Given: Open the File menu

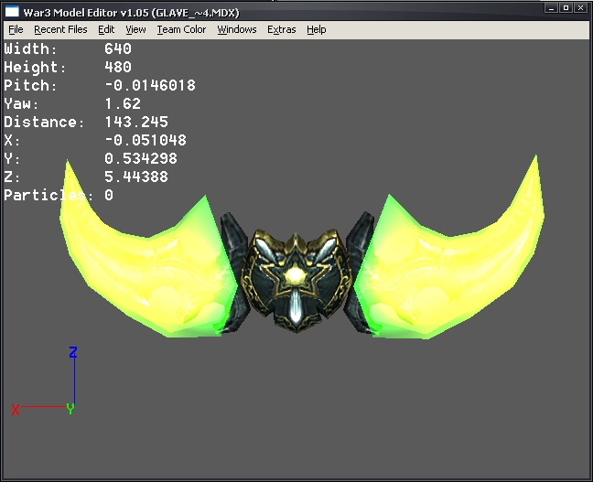Looking at the screenshot, I should click(16, 29).
